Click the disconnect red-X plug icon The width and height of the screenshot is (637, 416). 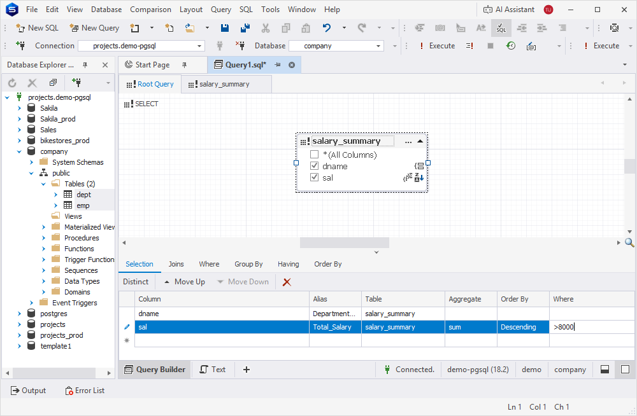pos(240,46)
